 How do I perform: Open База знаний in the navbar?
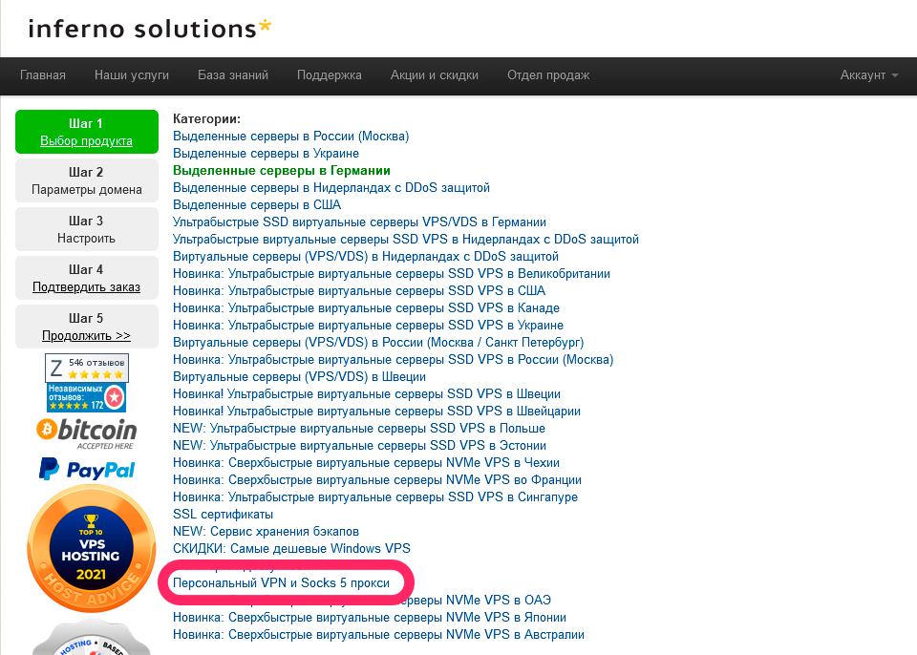point(233,75)
